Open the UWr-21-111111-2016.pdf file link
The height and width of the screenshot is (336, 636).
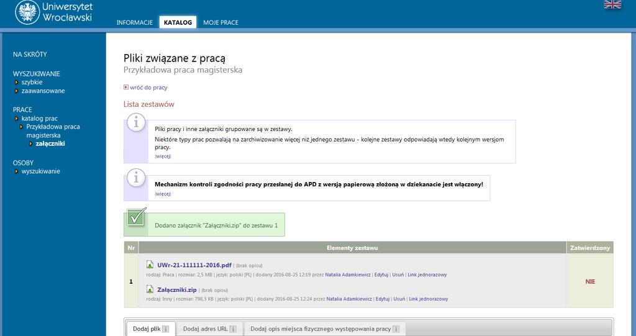(194, 265)
